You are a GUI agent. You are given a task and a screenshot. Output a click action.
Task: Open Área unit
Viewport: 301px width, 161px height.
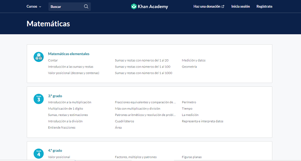[x=118, y=128]
